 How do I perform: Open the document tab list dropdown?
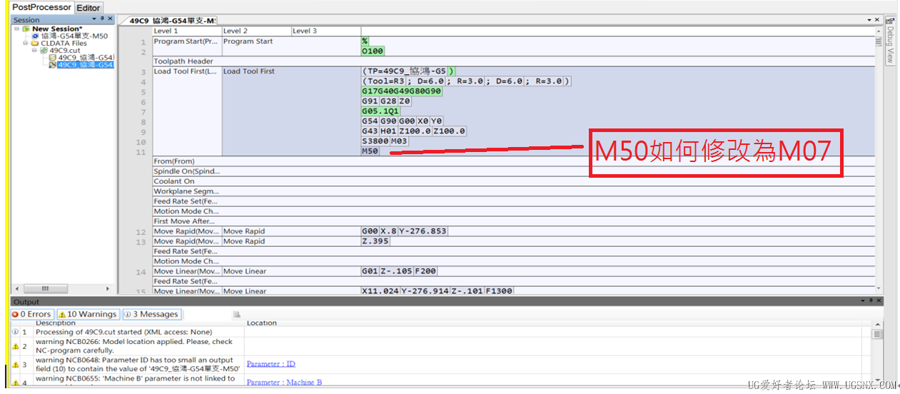869,20
